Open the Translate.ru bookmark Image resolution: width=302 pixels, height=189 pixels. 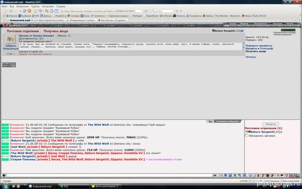pos(194,16)
